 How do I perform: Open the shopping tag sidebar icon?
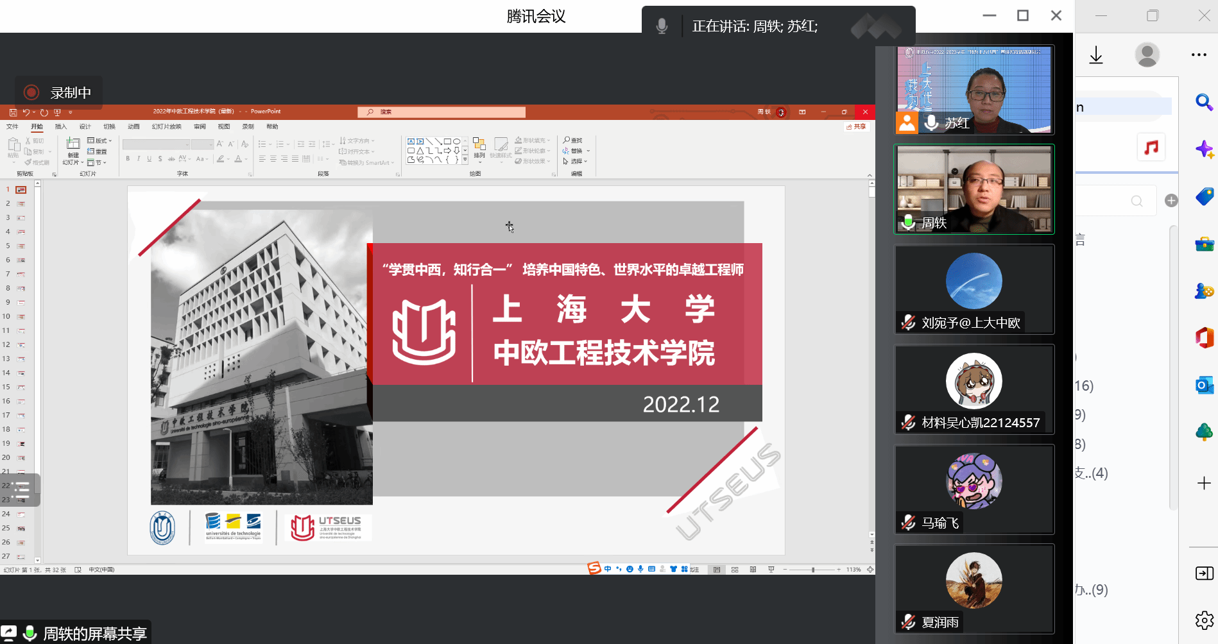[x=1204, y=196]
